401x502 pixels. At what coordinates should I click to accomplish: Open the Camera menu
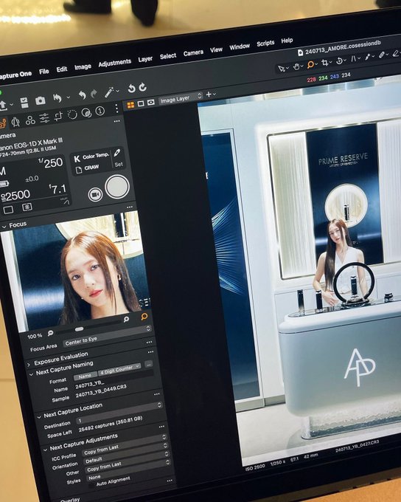[x=193, y=53]
